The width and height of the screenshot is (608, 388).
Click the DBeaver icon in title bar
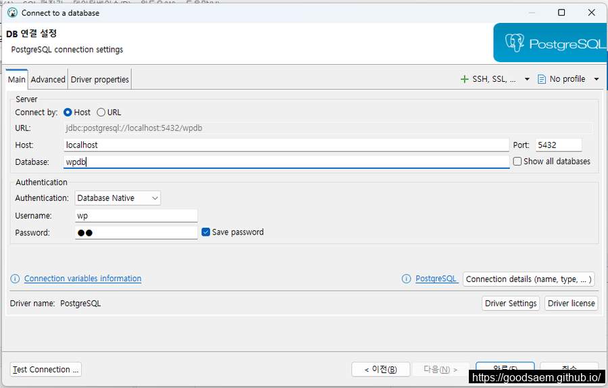point(11,12)
